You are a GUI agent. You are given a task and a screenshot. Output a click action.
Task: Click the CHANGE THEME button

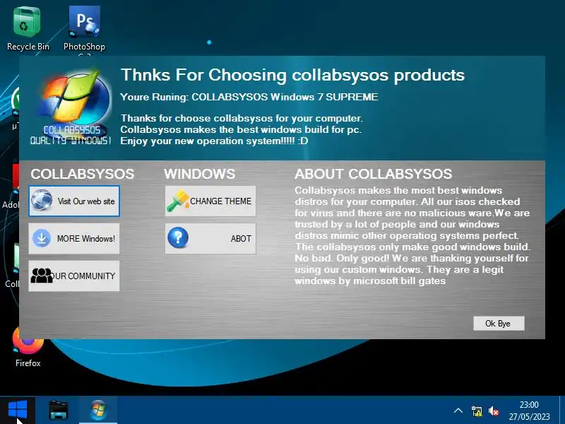210,201
